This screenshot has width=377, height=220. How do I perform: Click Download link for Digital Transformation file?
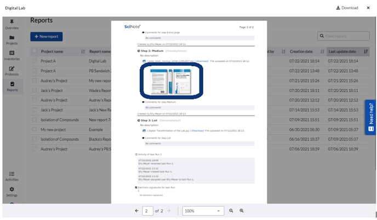[x=197, y=131]
